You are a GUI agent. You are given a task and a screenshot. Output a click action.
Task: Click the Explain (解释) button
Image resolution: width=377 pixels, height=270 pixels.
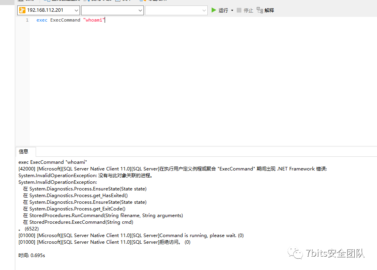point(265,10)
